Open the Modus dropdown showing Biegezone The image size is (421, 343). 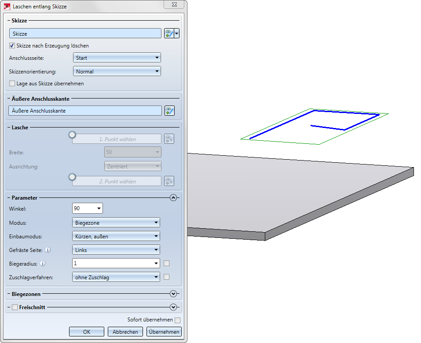pos(116,223)
